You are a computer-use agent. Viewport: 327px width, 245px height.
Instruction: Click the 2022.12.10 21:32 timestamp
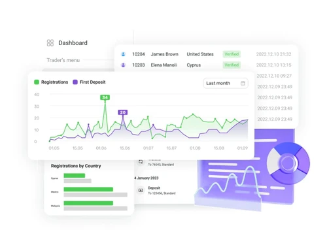click(x=273, y=54)
